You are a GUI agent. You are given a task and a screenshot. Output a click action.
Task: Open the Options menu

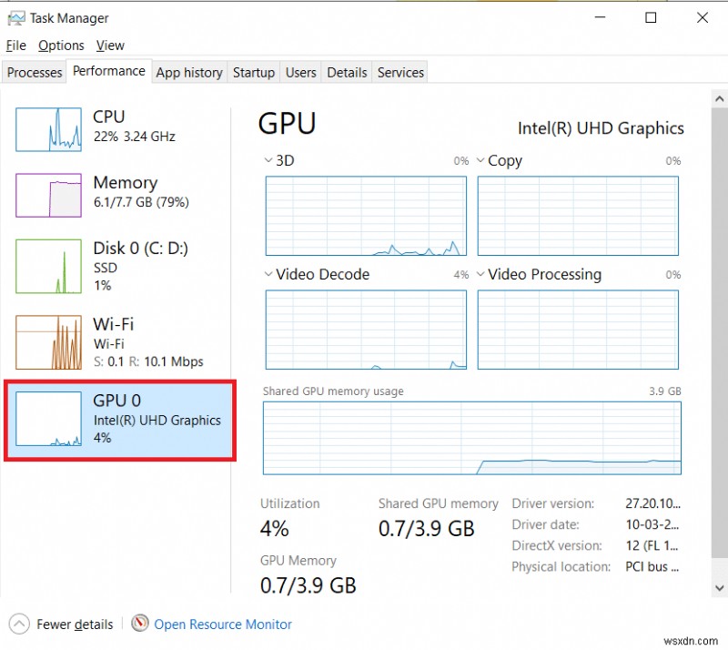61,45
